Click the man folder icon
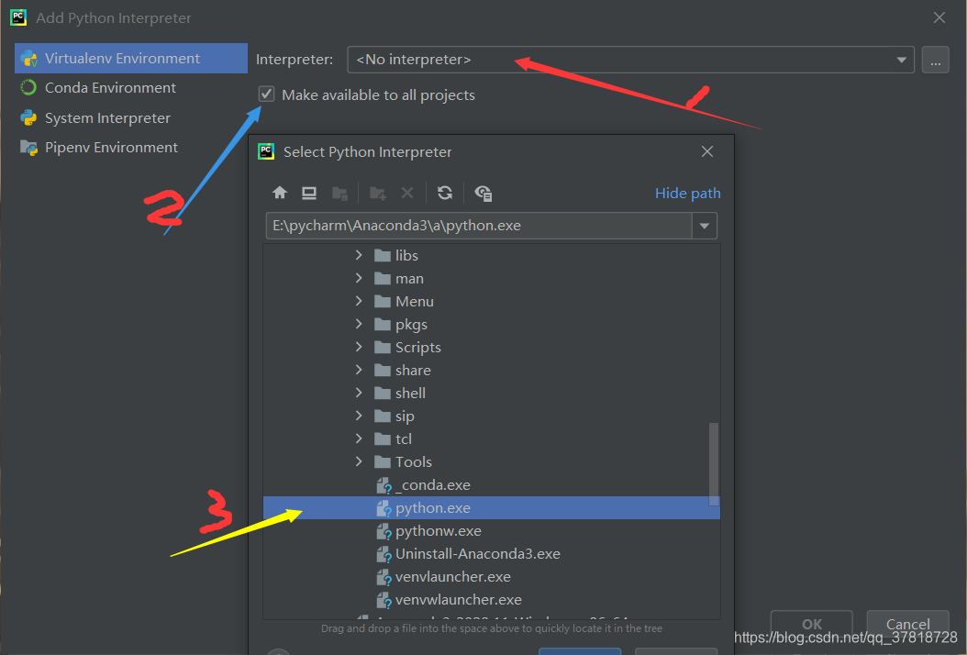The height and width of the screenshot is (655, 967). click(x=383, y=279)
